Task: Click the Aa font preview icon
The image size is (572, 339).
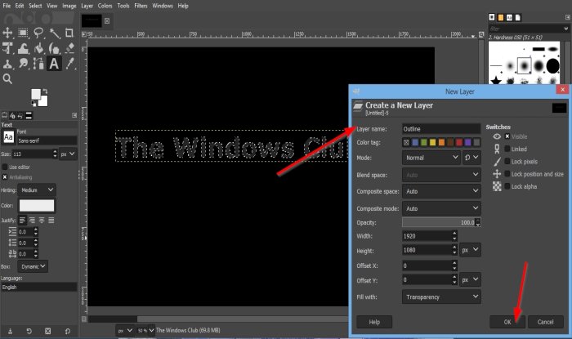Action: click(8, 137)
